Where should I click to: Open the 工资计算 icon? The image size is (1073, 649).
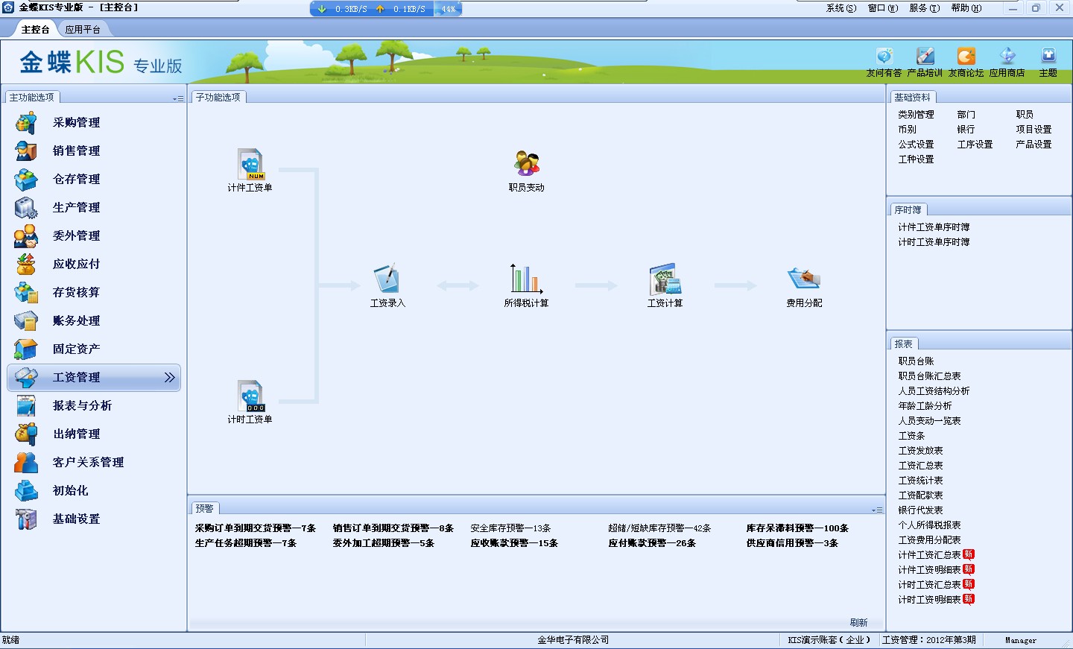click(x=665, y=279)
